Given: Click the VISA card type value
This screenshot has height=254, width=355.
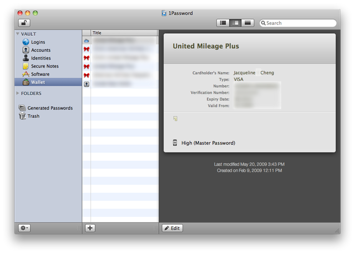Looking at the screenshot, I should (x=239, y=79).
